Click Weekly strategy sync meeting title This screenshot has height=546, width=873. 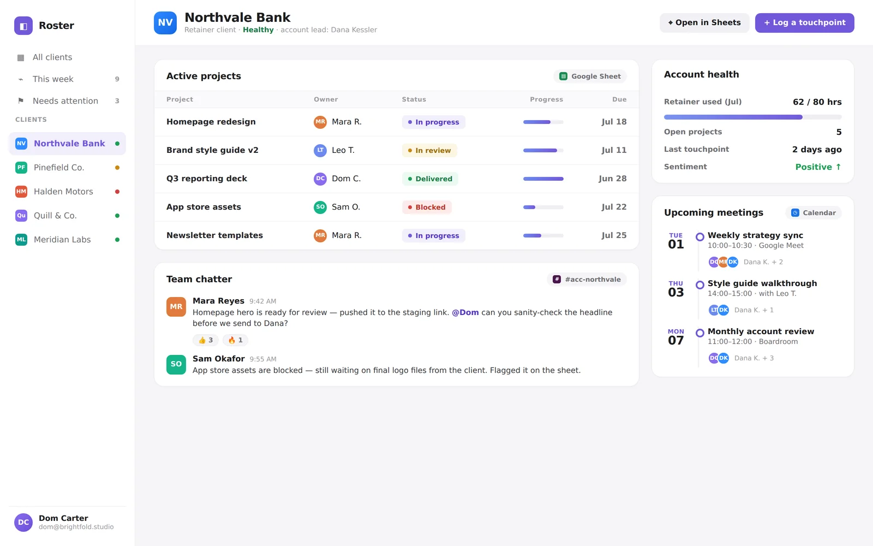tap(755, 235)
